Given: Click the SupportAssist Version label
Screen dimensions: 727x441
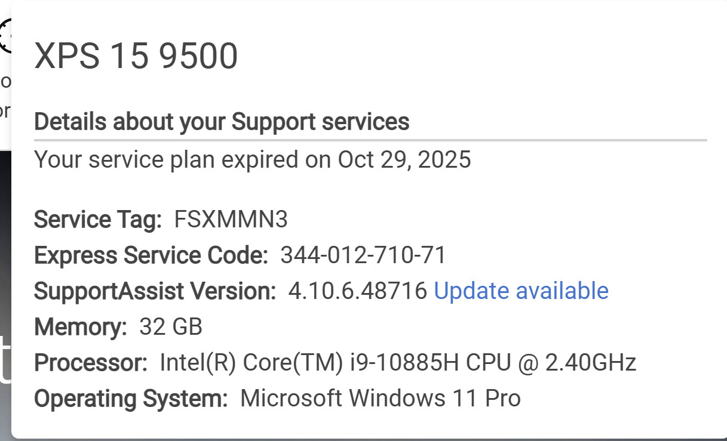Looking at the screenshot, I should (155, 292).
